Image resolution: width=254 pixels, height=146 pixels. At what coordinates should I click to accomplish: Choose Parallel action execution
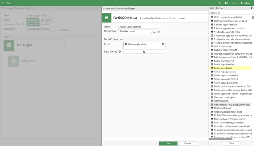(x=45, y=24)
